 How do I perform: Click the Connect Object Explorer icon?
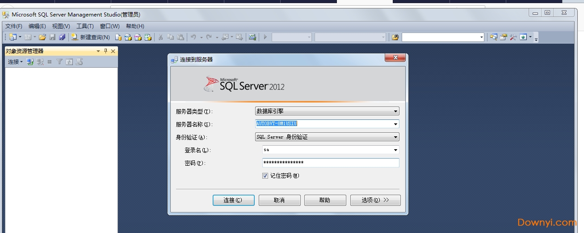[30, 62]
